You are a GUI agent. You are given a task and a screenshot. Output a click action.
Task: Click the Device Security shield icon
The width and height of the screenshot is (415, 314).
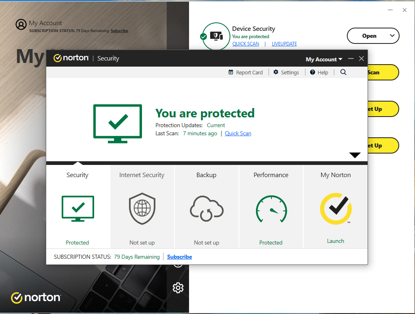coord(216,36)
